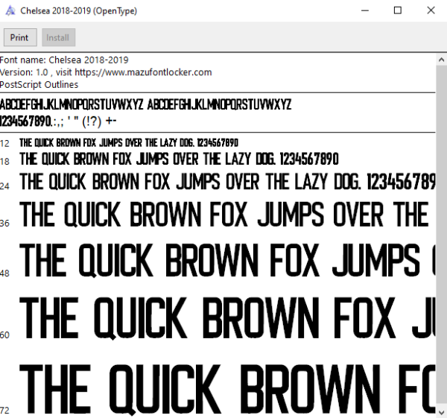Click the size 18 sample sentence
447x418 pixels.
point(179,159)
